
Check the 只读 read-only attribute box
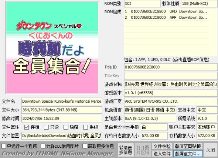[x=46, y=127]
